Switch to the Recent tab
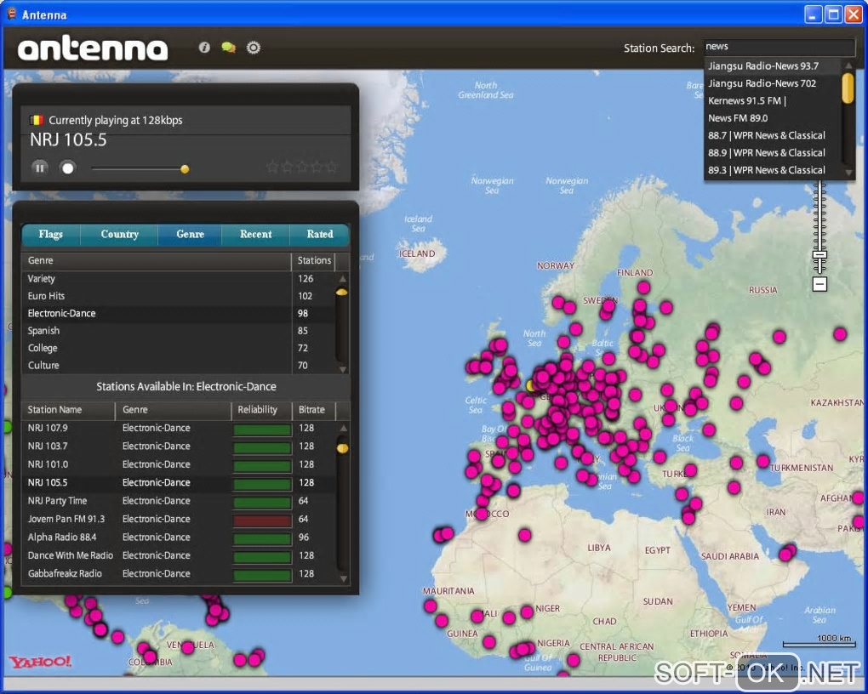This screenshot has height=694, width=868. click(255, 235)
